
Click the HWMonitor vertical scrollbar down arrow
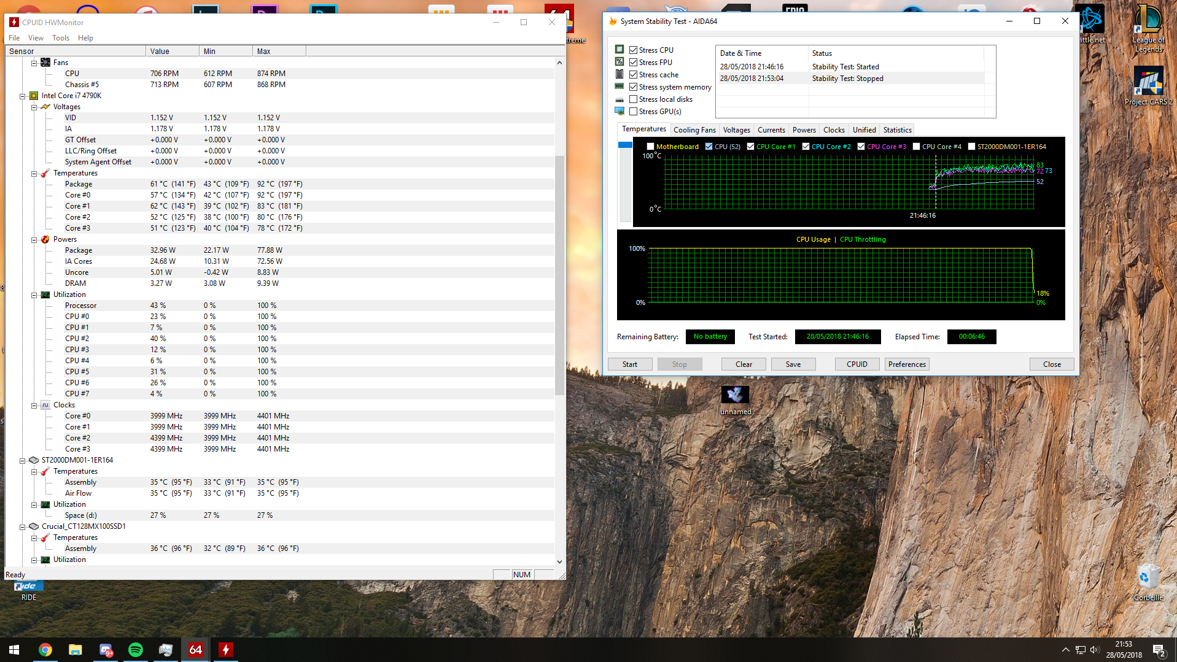click(559, 561)
